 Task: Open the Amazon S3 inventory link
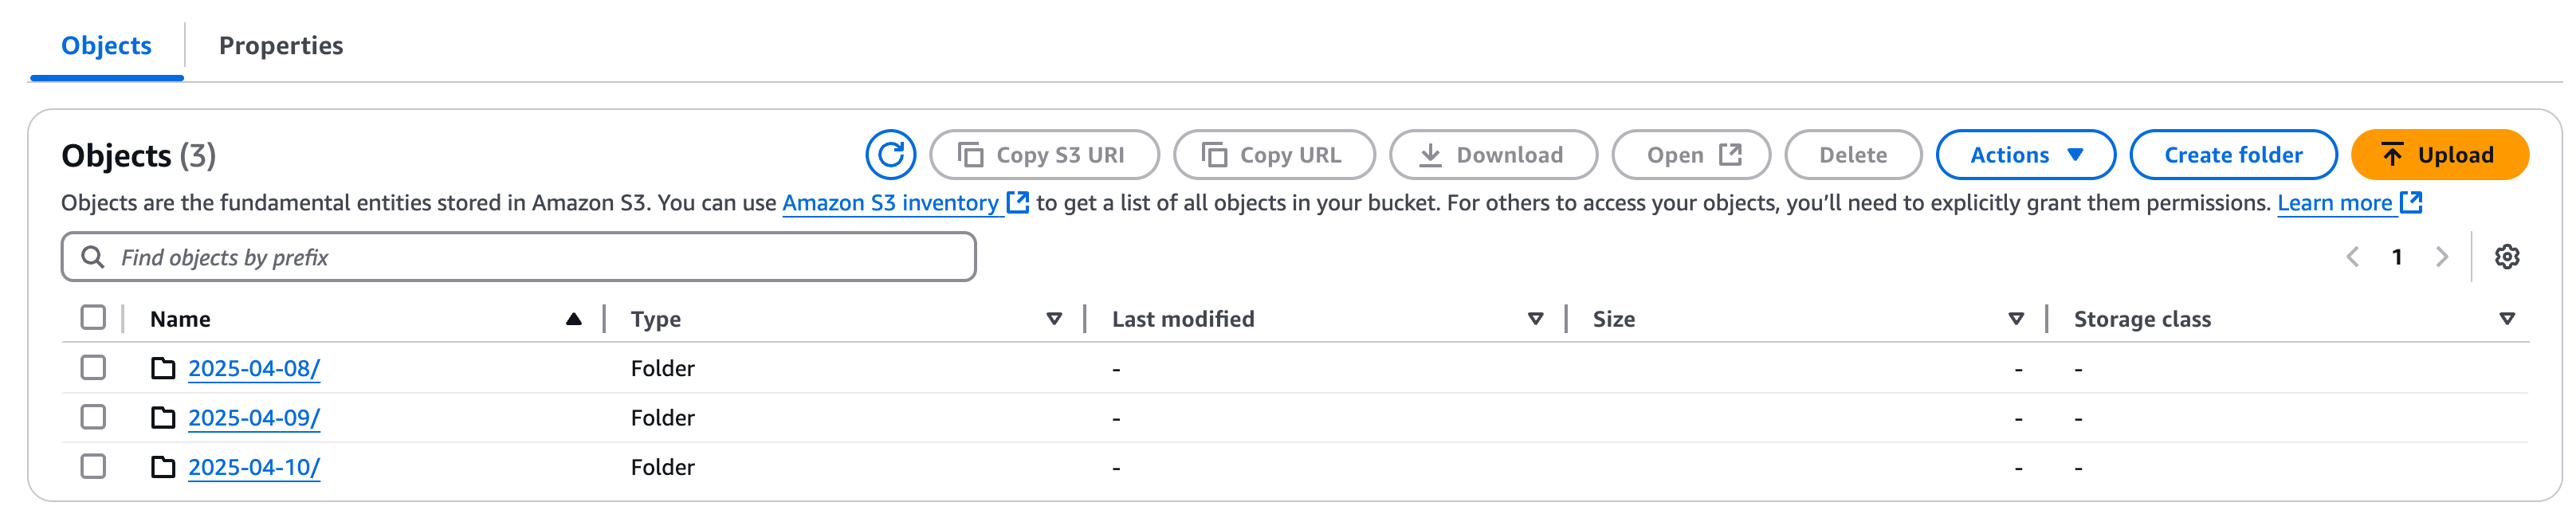tap(890, 203)
